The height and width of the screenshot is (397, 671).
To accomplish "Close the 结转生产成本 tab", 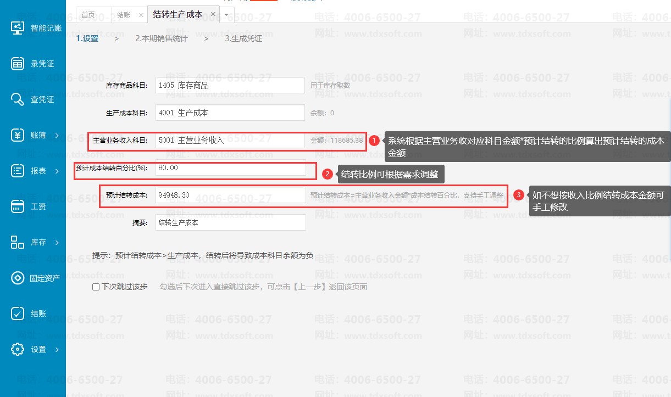I will [x=213, y=14].
